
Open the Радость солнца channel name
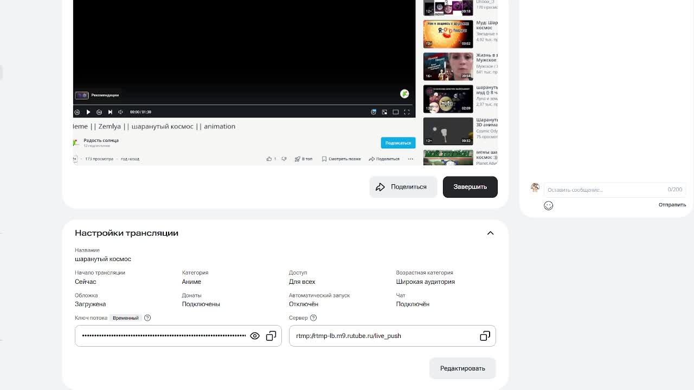click(101, 140)
